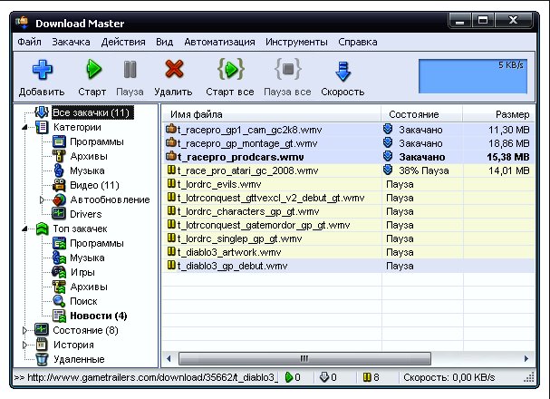The image size is (550, 399).
Task: Open the Действия menu
Action: click(x=123, y=42)
